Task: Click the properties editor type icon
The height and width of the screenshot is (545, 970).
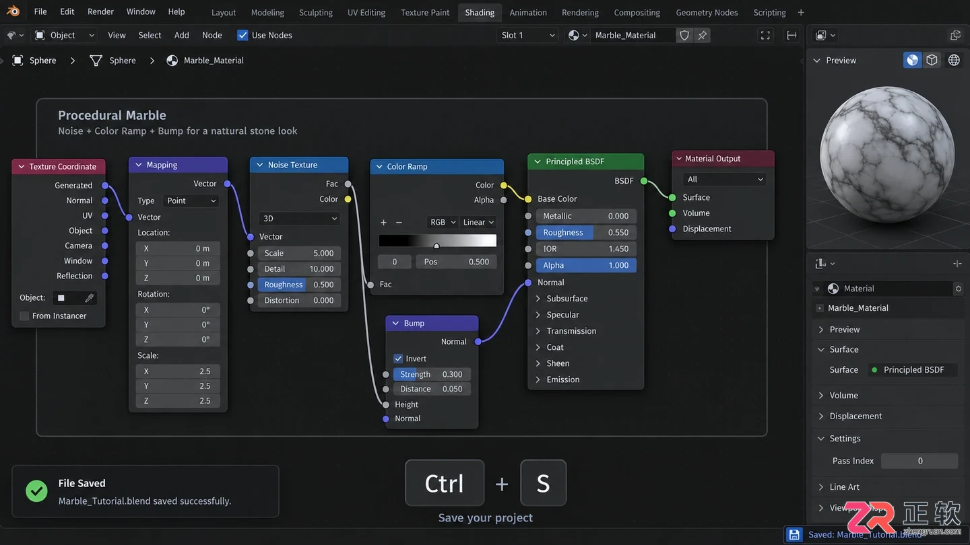Action: [x=825, y=264]
